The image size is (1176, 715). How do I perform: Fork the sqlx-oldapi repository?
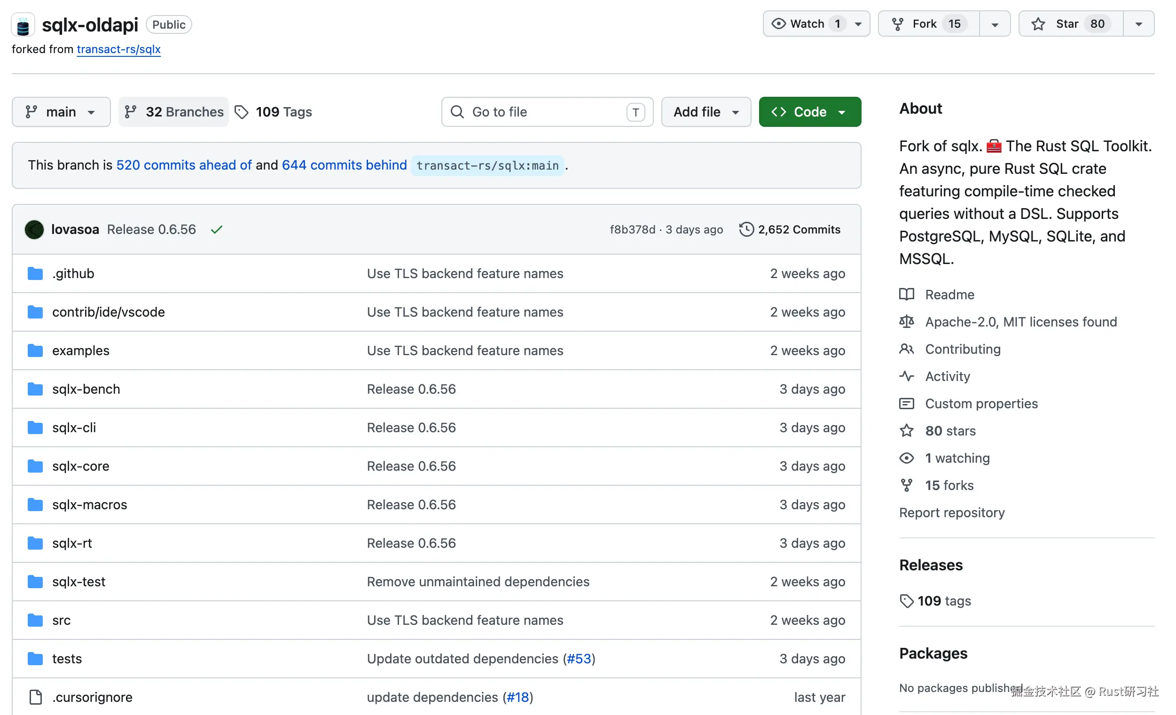coord(930,24)
